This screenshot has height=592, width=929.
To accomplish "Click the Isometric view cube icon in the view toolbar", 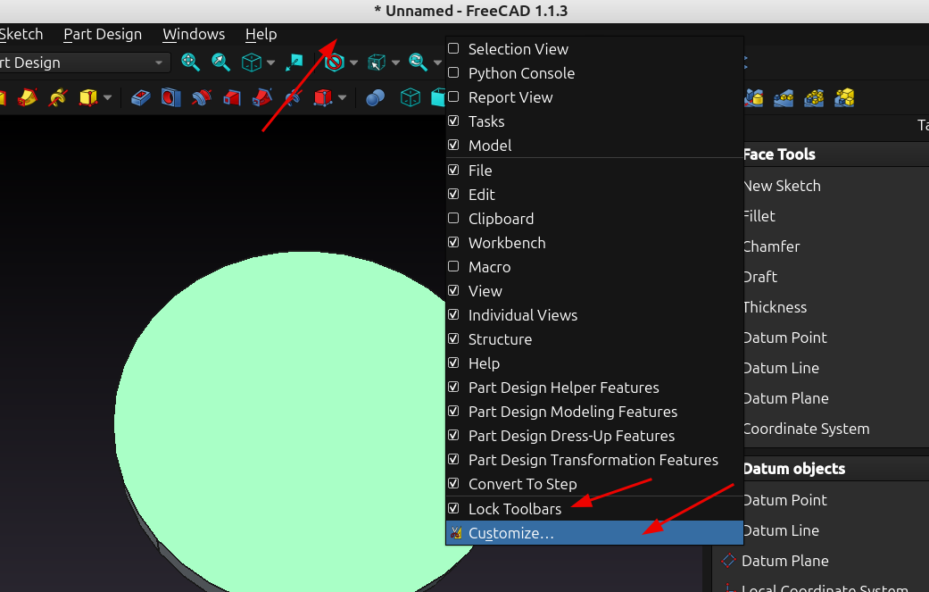I will (x=251, y=63).
